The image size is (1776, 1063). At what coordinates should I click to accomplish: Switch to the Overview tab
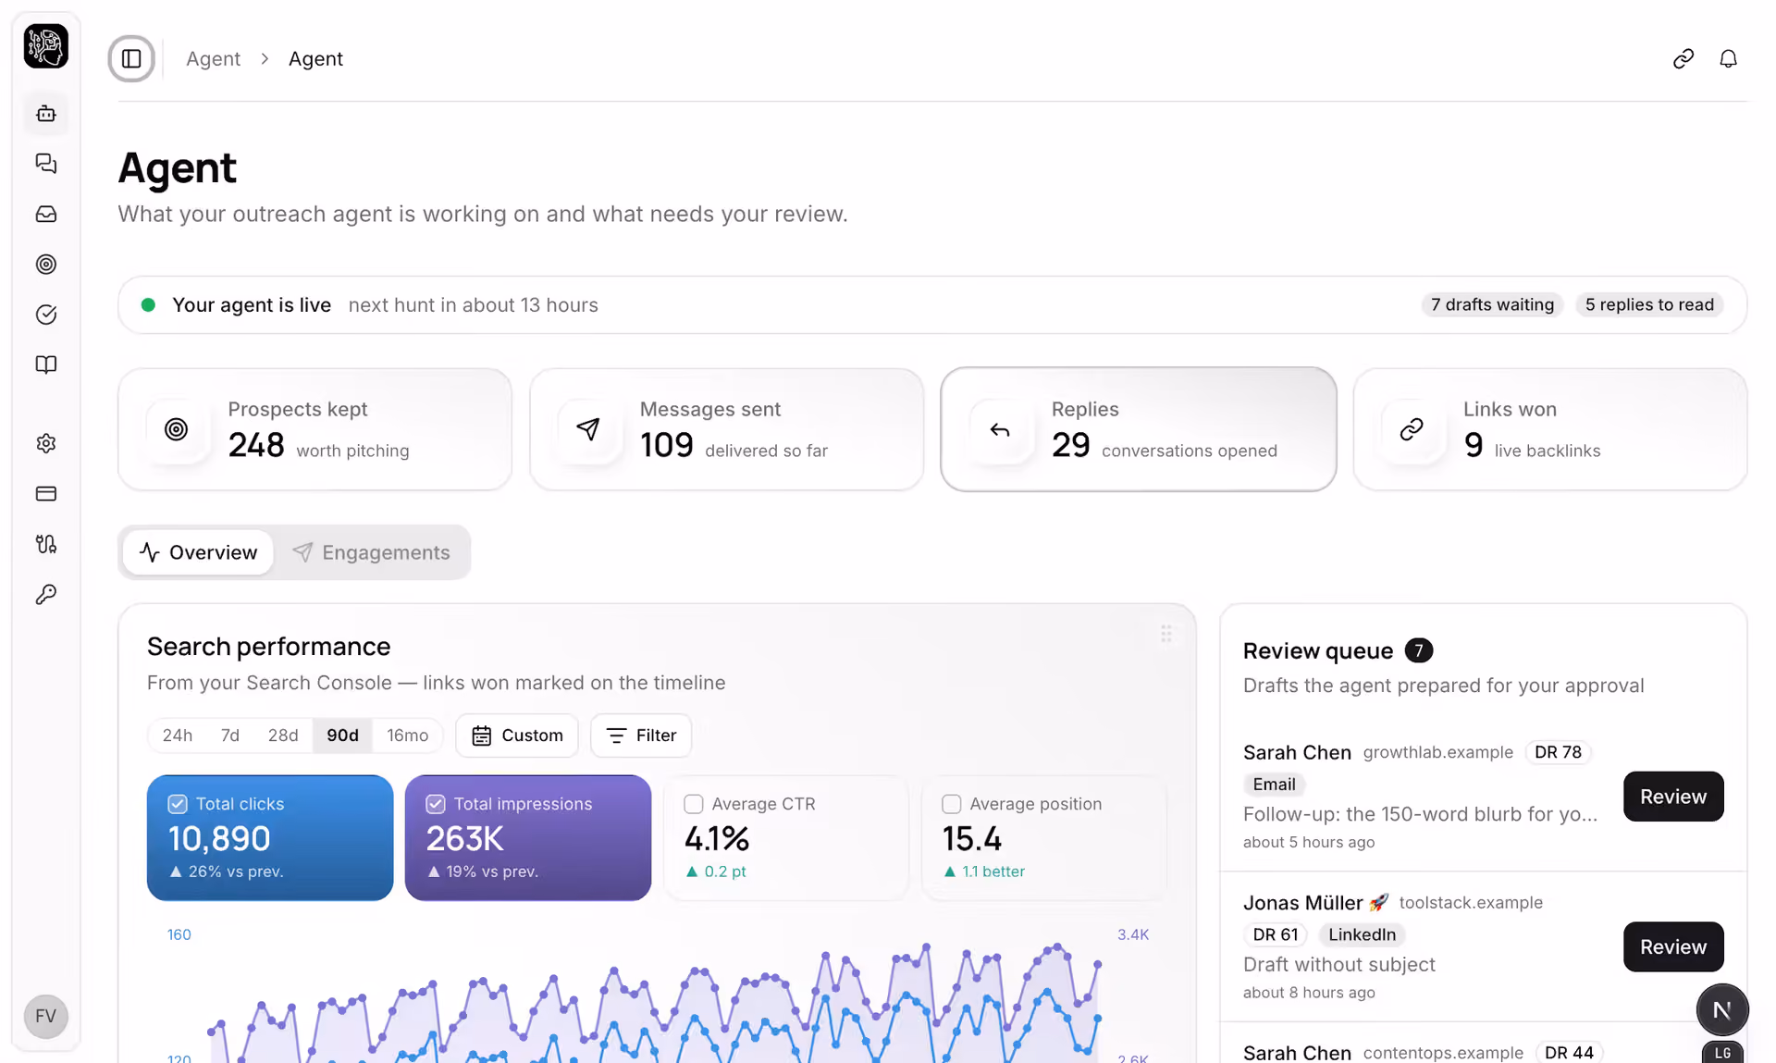pyautogui.click(x=198, y=552)
